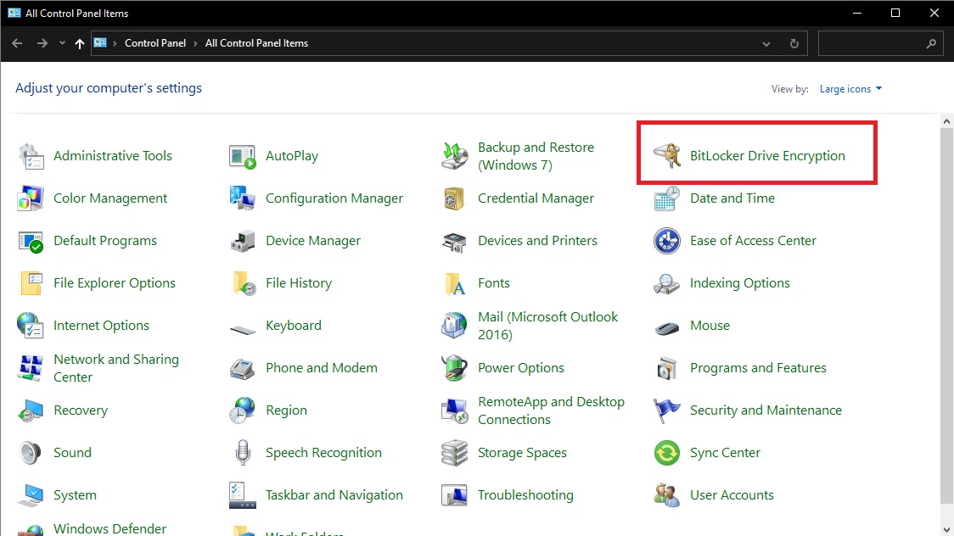Image resolution: width=954 pixels, height=536 pixels.
Task: Go forward with the Forward arrow
Action: (x=42, y=43)
